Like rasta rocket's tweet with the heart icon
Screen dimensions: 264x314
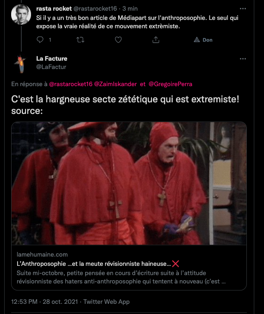pyautogui.click(x=118, y=40)
